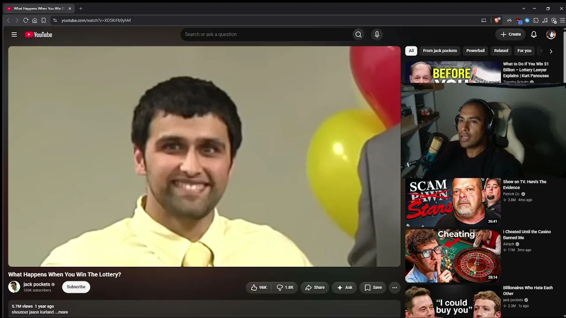Dislike the video with 1.8K dislikes
This screenshot has height=318, width=566.
[285, 288]
